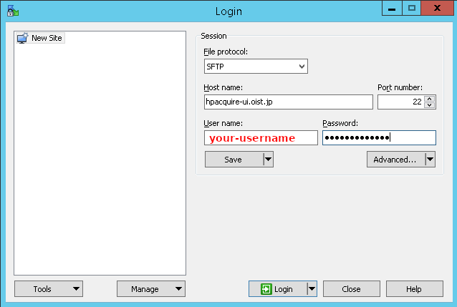Expand the Advanced button dropdown arrow
This screenshot has height=307, width=457.
430,160
